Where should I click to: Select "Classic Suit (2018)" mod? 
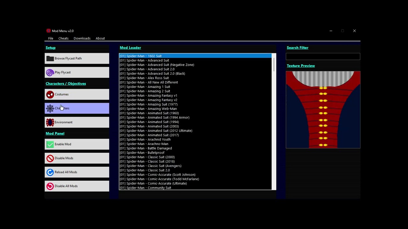tap(195, 162)
